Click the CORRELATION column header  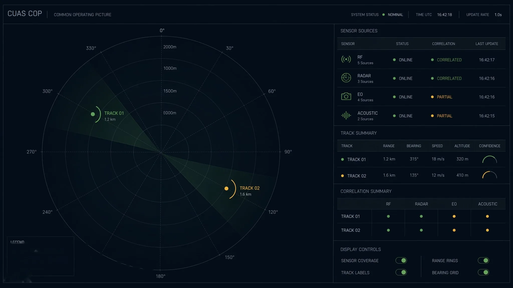coord(444,44)
